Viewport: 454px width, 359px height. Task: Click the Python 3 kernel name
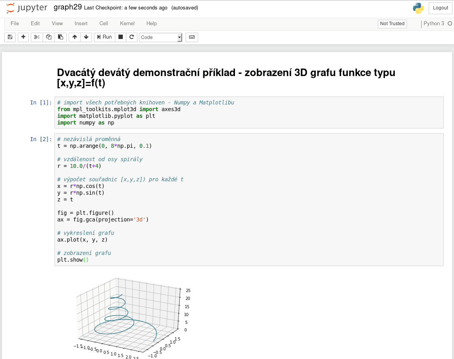pyautogui.click(x=434, y=24)
